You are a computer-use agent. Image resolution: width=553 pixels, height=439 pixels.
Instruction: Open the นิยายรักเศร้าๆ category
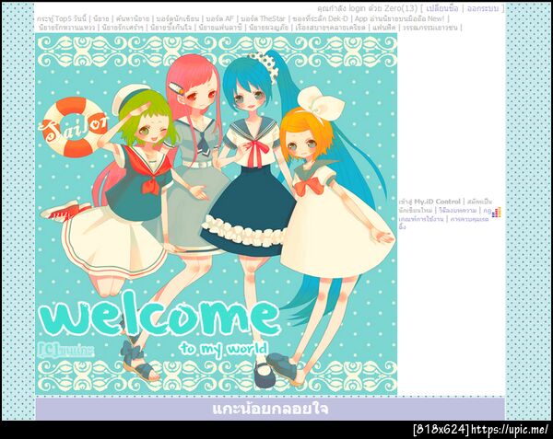[123, 27]
